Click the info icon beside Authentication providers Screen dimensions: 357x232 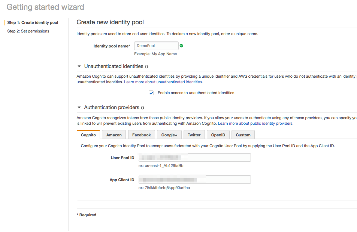pyautogui.click(x=142, y=108)
